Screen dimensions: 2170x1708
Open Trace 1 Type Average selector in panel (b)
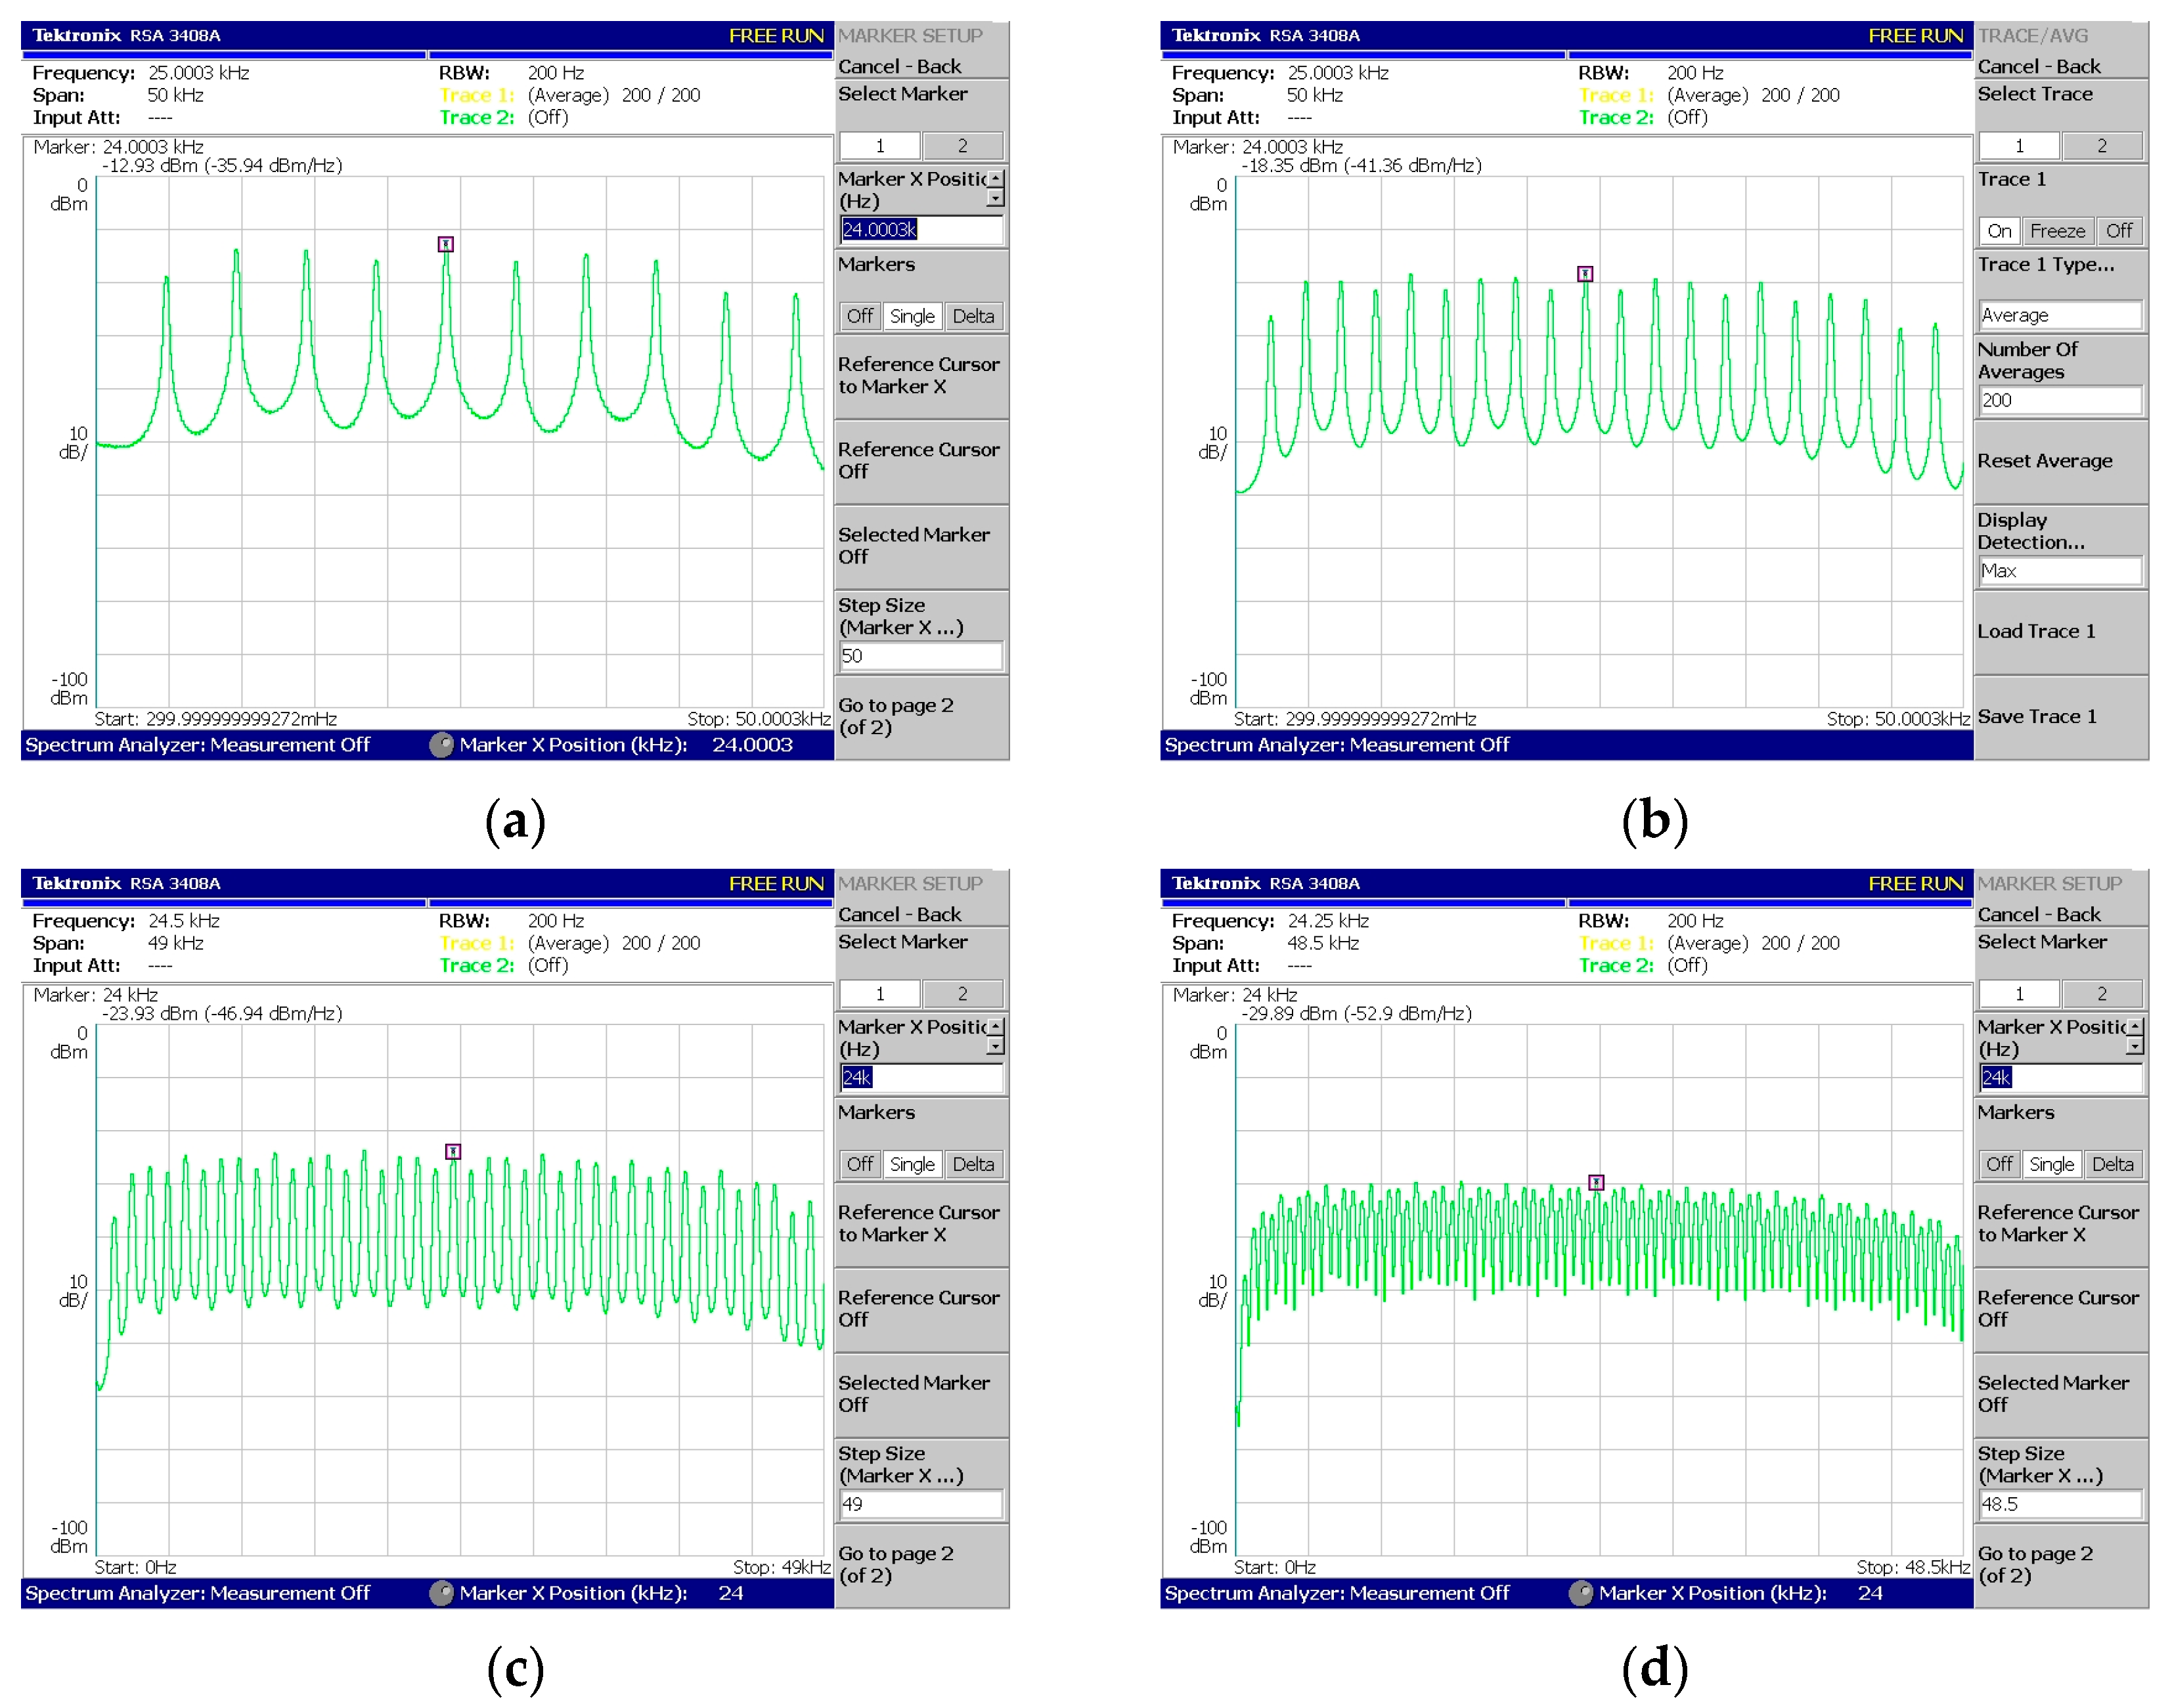tap(2061, 315)
